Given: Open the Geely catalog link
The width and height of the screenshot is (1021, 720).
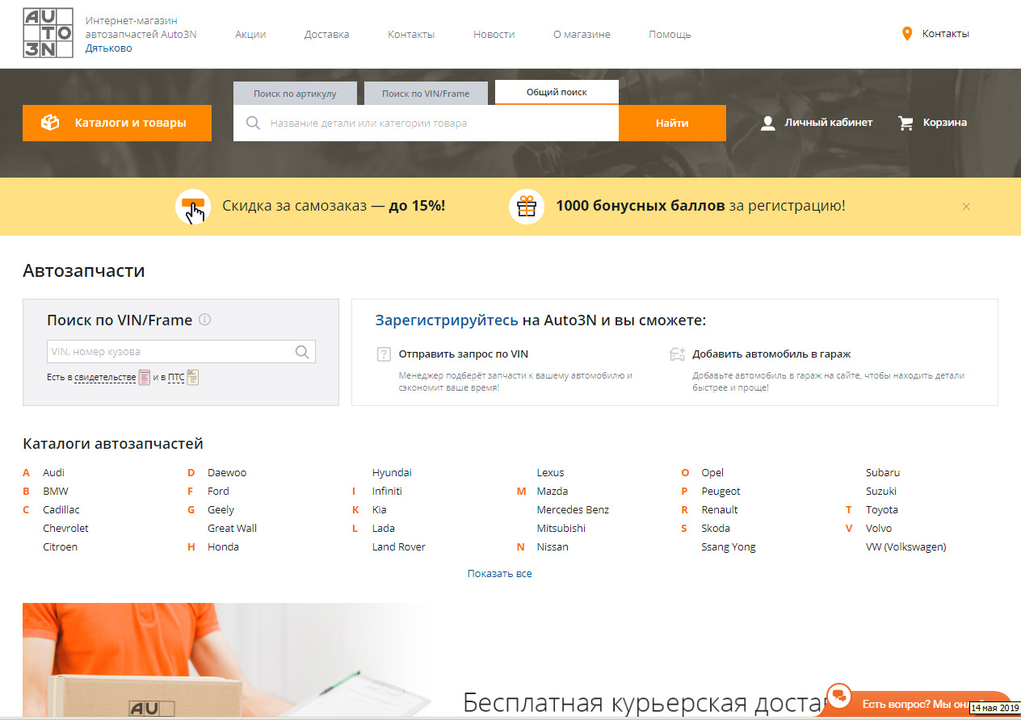Looking at the screenshot, I should click(x=221, y=509).
